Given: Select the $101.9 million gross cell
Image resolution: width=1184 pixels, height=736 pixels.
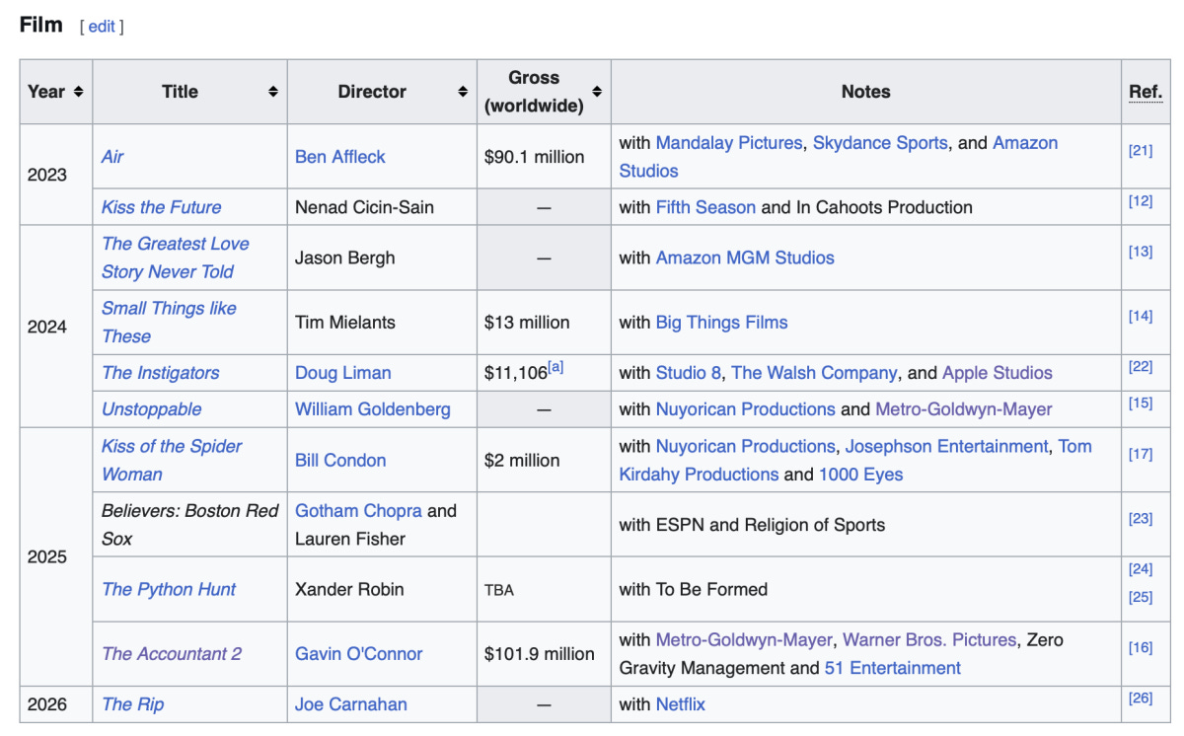Looking at the screenshot, I should (x=544, y=654).
